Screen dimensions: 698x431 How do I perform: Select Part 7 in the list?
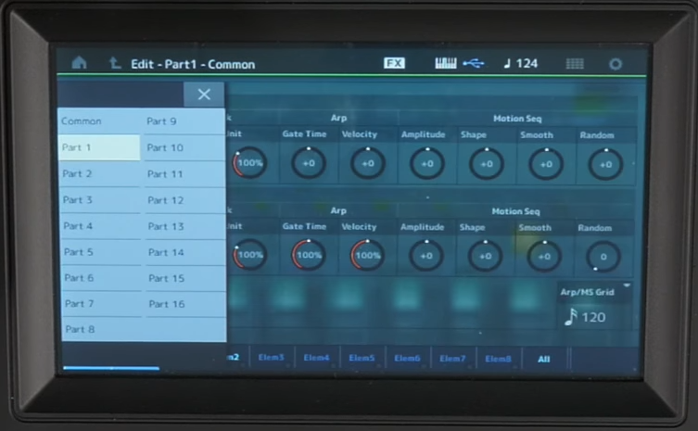click(x=103, y=304)
